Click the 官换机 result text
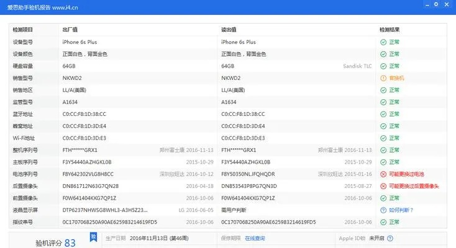This screenshot has height=248, width=456. 396,78
